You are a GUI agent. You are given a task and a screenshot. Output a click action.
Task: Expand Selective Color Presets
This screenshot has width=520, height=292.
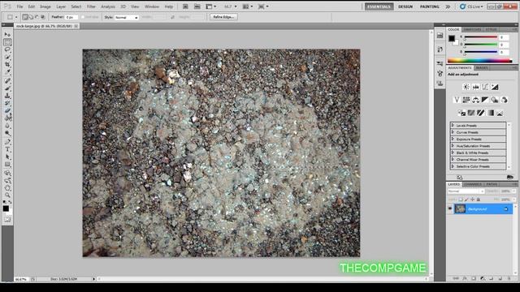[453, 166]
